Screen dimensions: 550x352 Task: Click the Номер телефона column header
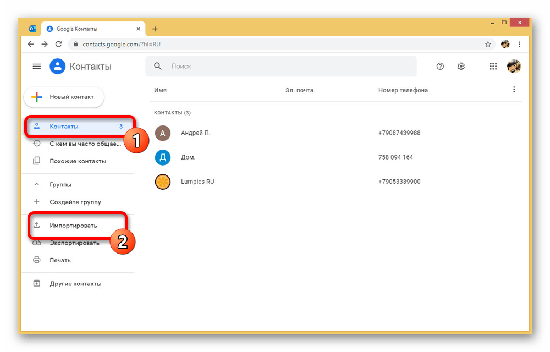[403, 90]
